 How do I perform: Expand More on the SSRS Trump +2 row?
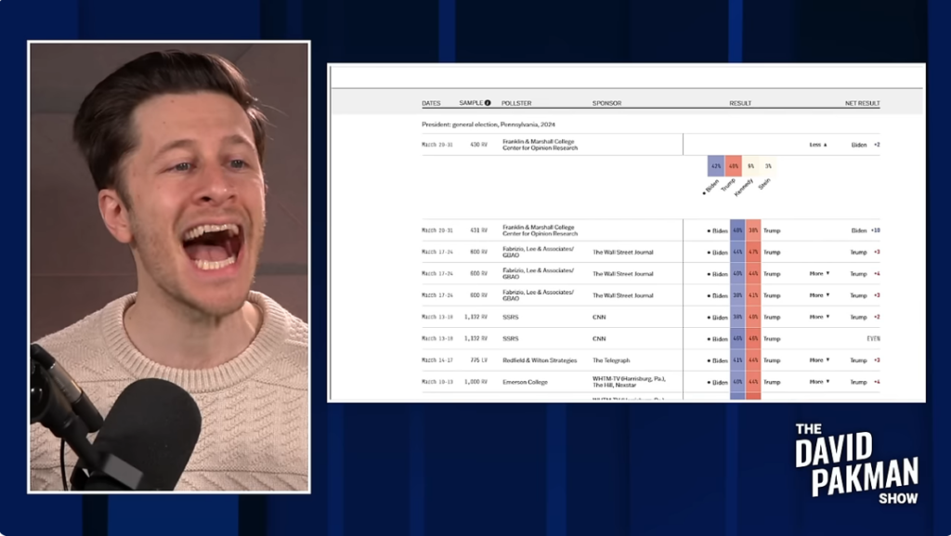(x=819, y=317)
